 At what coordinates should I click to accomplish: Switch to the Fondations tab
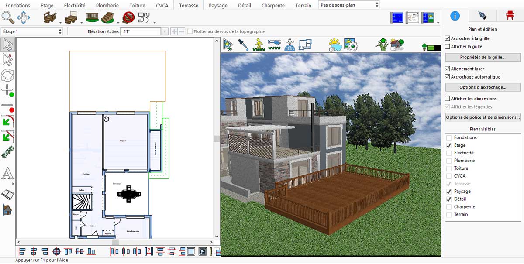[17, 6]
